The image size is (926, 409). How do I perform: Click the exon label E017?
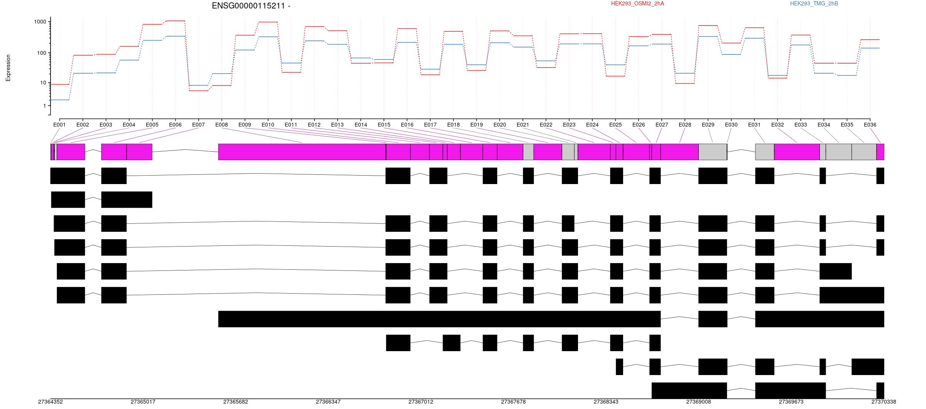pyautogui.click(x=430, y=125)
